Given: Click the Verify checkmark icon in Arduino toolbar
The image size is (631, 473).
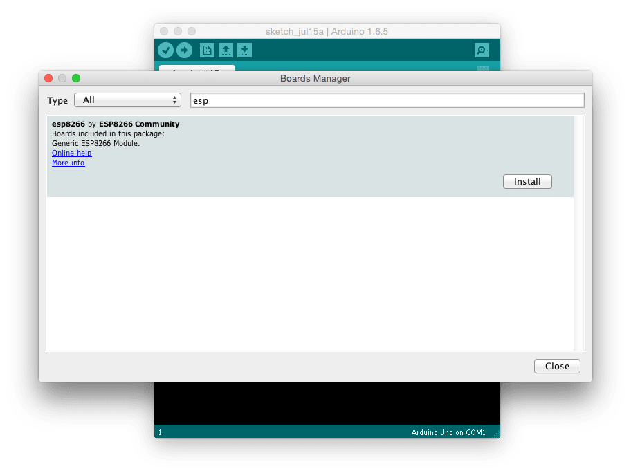Looking at the screenshot, I should 165,50.
